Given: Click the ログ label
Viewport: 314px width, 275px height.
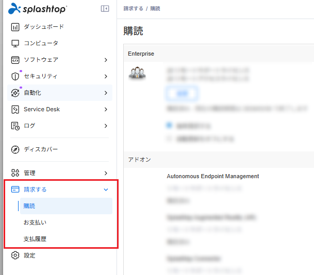Looking at the screenshot, I should click(x=29, y=126).
